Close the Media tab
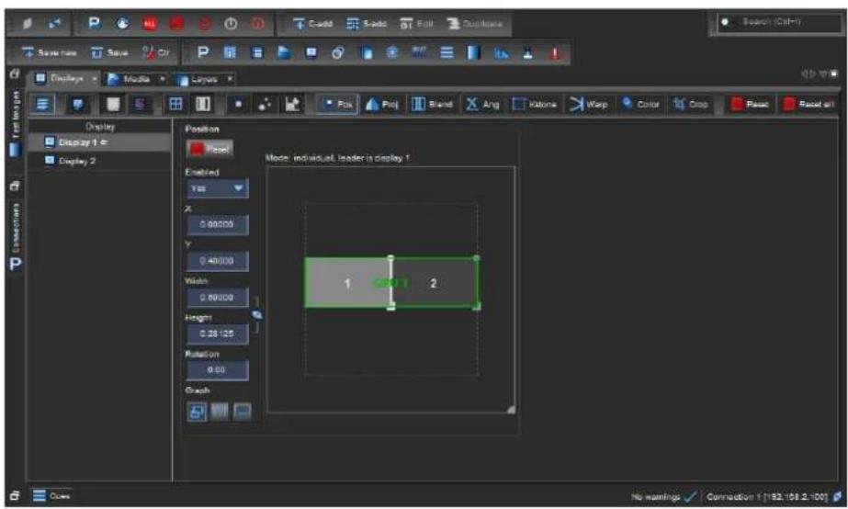848x509 pixels. coord(162,79)
